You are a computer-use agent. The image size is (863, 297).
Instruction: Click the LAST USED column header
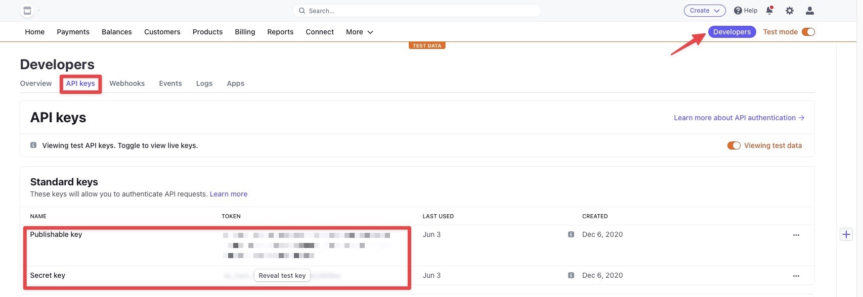(438, 216)
